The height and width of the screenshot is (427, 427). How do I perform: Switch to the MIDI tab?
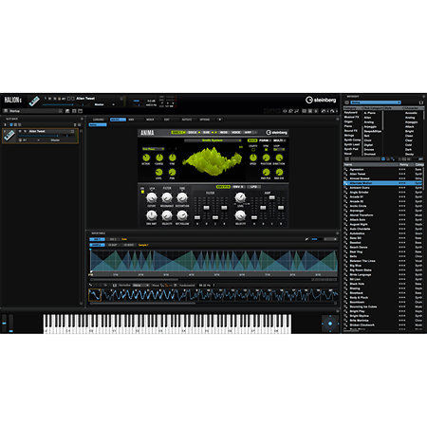pyautogui.click(x=131, y=120)
